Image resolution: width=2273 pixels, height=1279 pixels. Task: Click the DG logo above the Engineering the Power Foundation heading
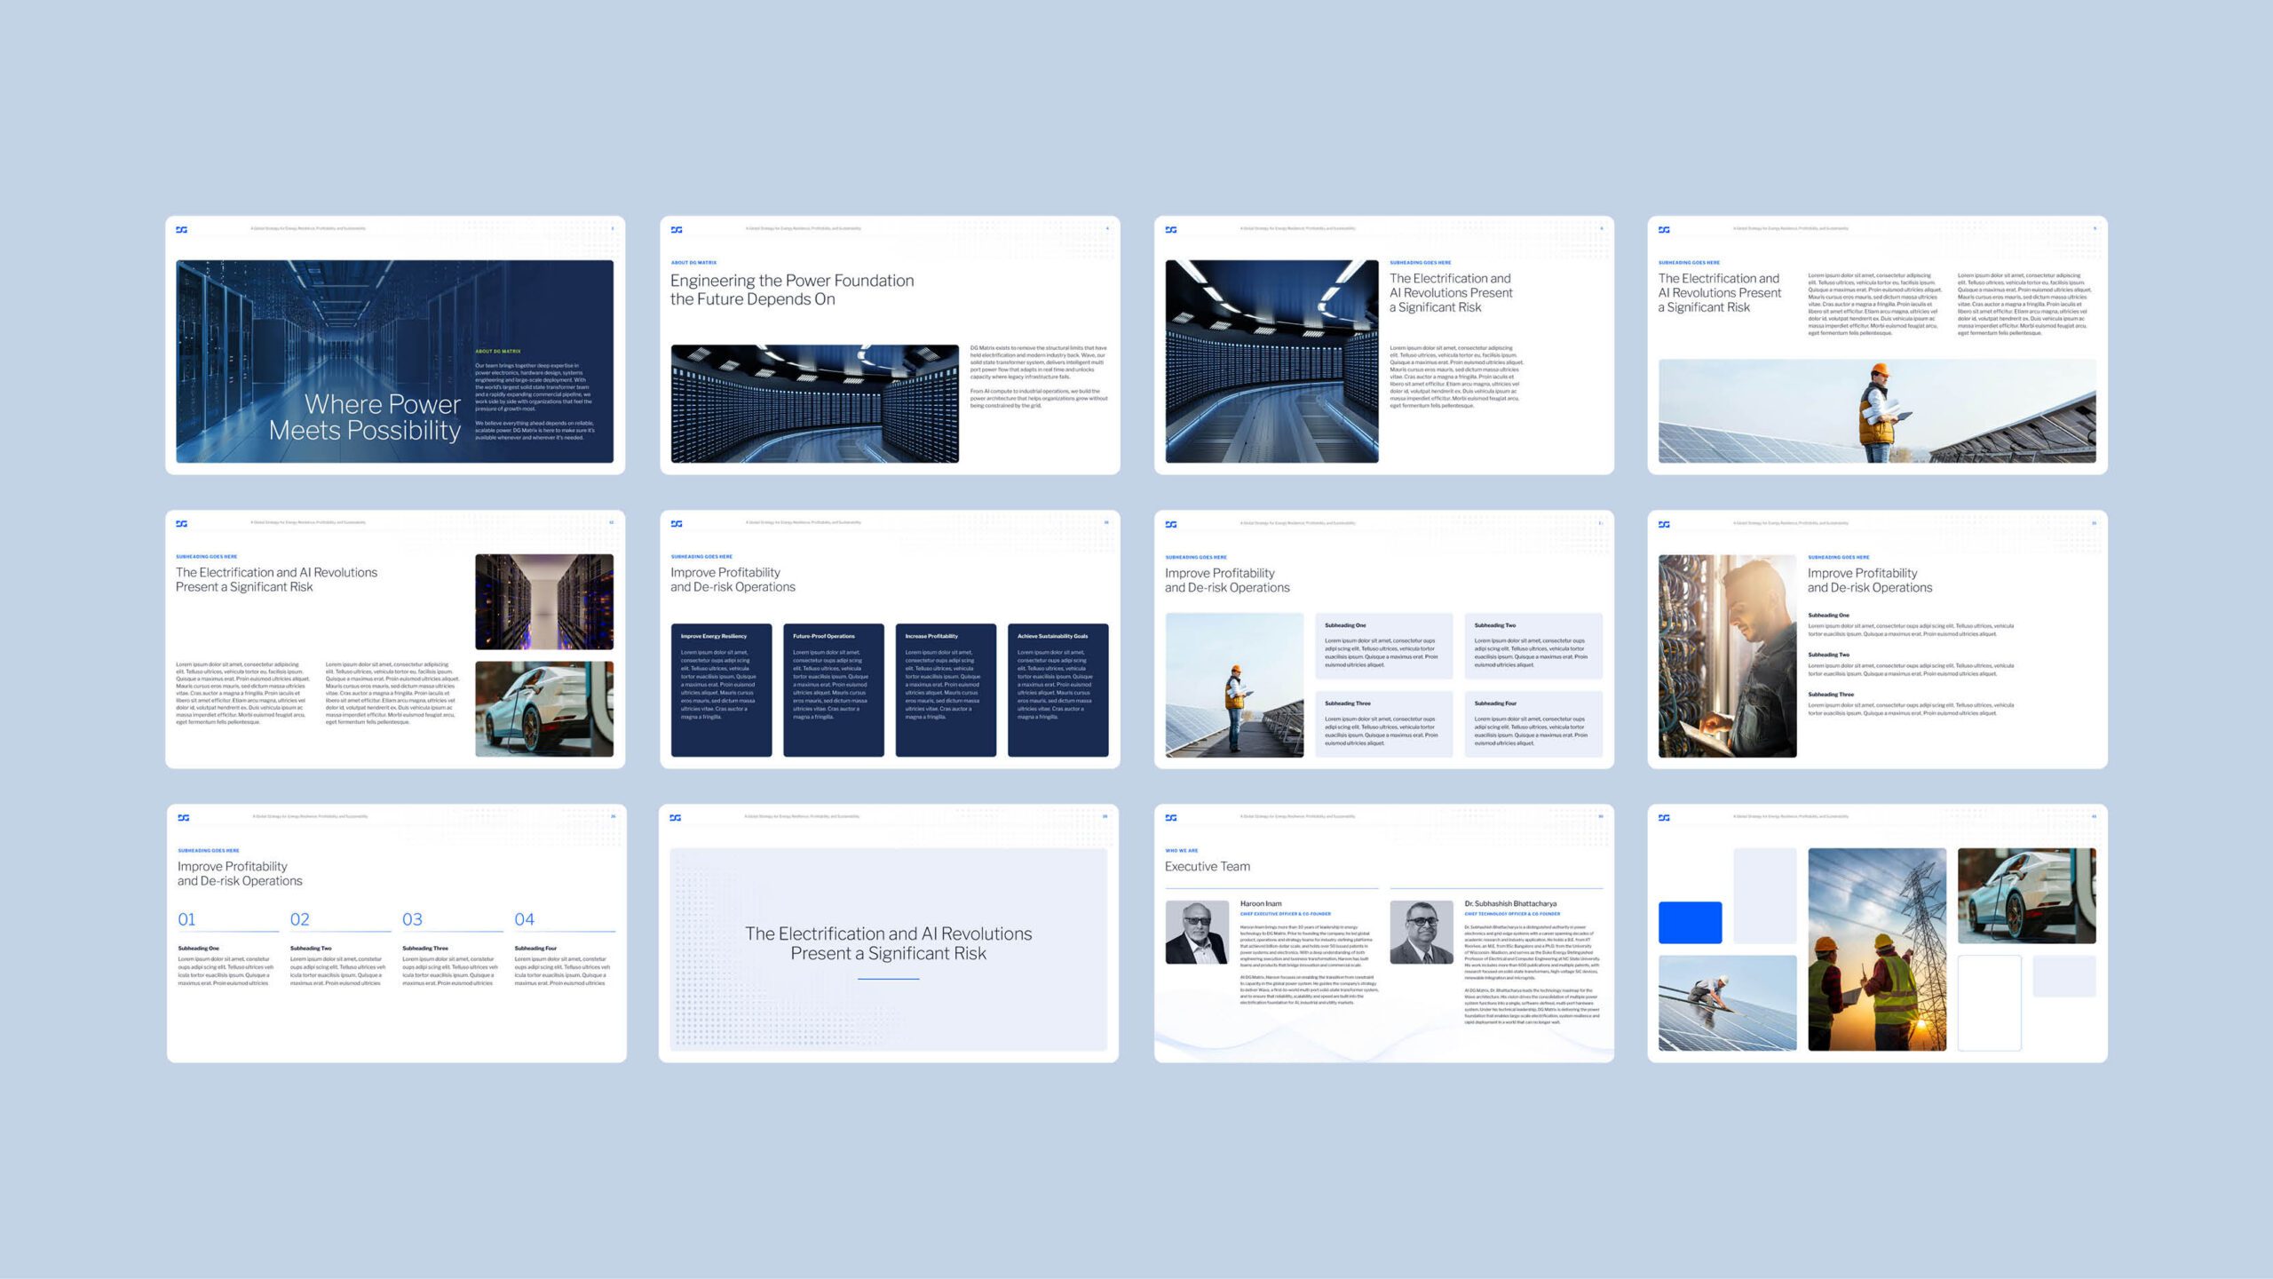coord(677,229)
